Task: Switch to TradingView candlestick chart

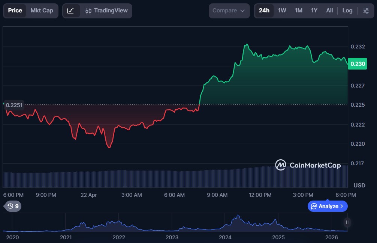Action: (106, 11)
